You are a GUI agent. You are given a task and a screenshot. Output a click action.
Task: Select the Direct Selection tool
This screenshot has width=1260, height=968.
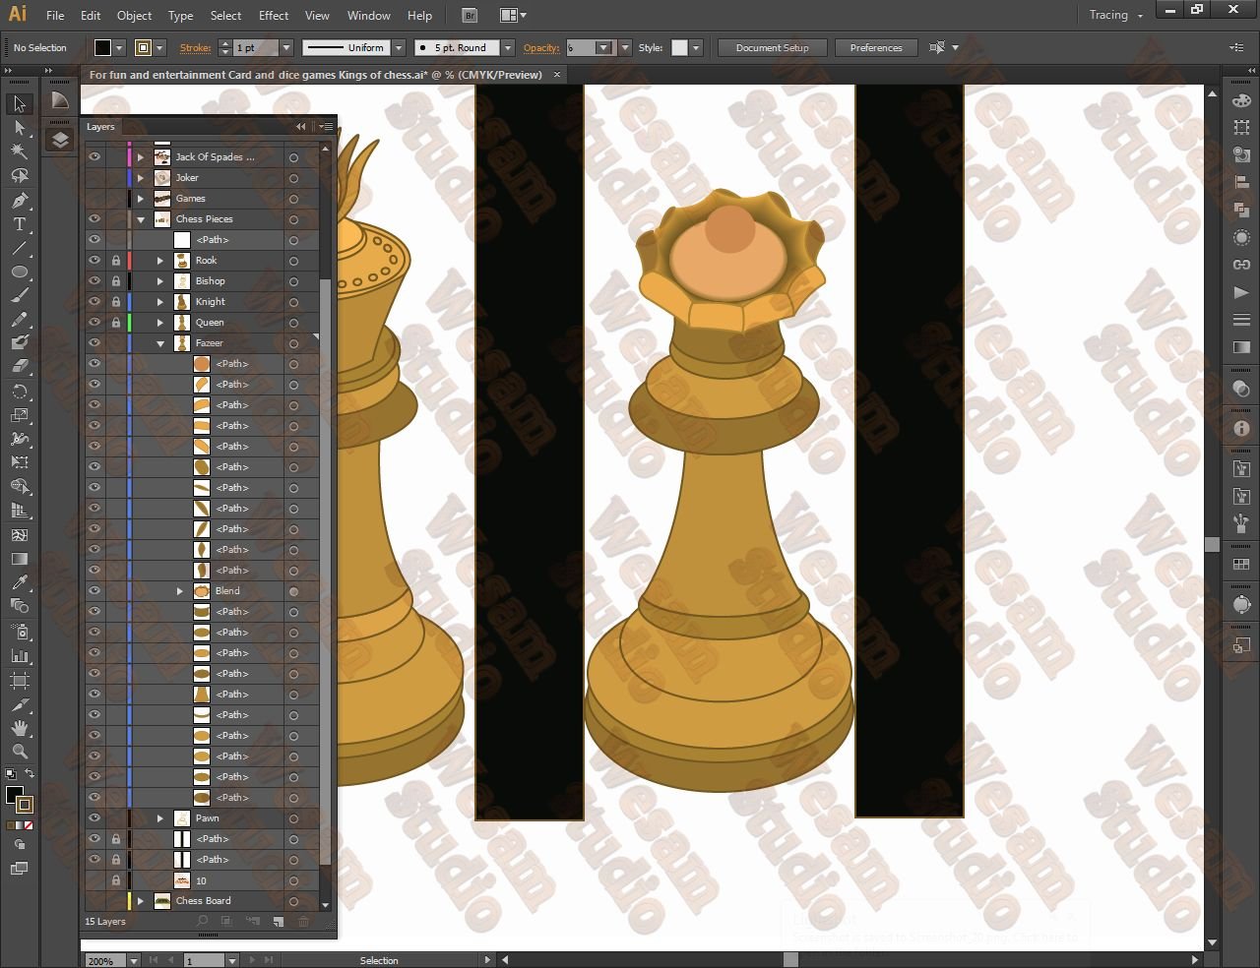pyautogui.click(x=19, y=128)
